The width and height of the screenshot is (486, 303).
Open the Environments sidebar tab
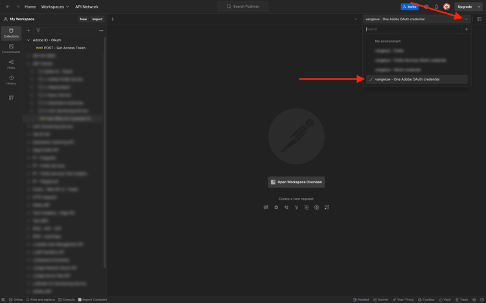[11, 49]
